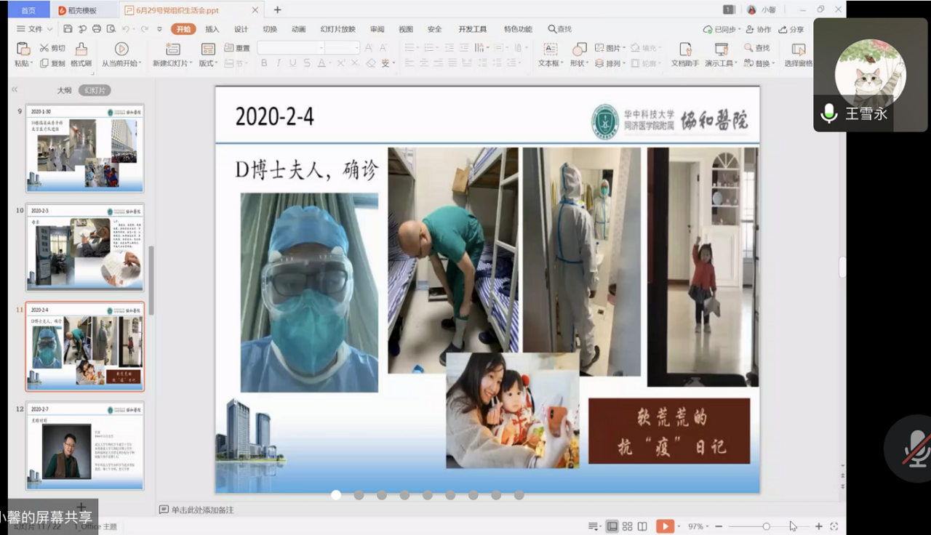Click the New Slide (新建幻灯片) icon
Viewport: 931px width, 535px height.
[x=172, y=49]
